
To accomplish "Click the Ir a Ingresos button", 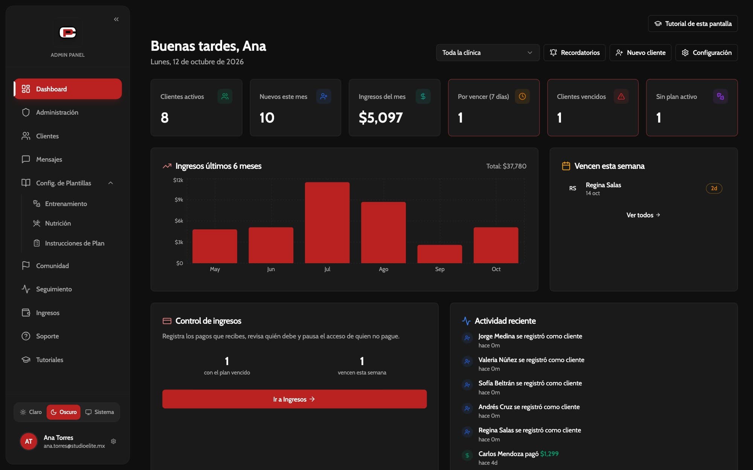I will (x=294, y=399).
